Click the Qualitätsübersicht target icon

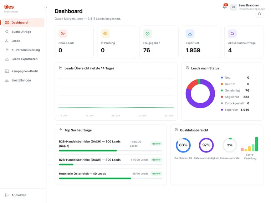[x=176, y=130]
